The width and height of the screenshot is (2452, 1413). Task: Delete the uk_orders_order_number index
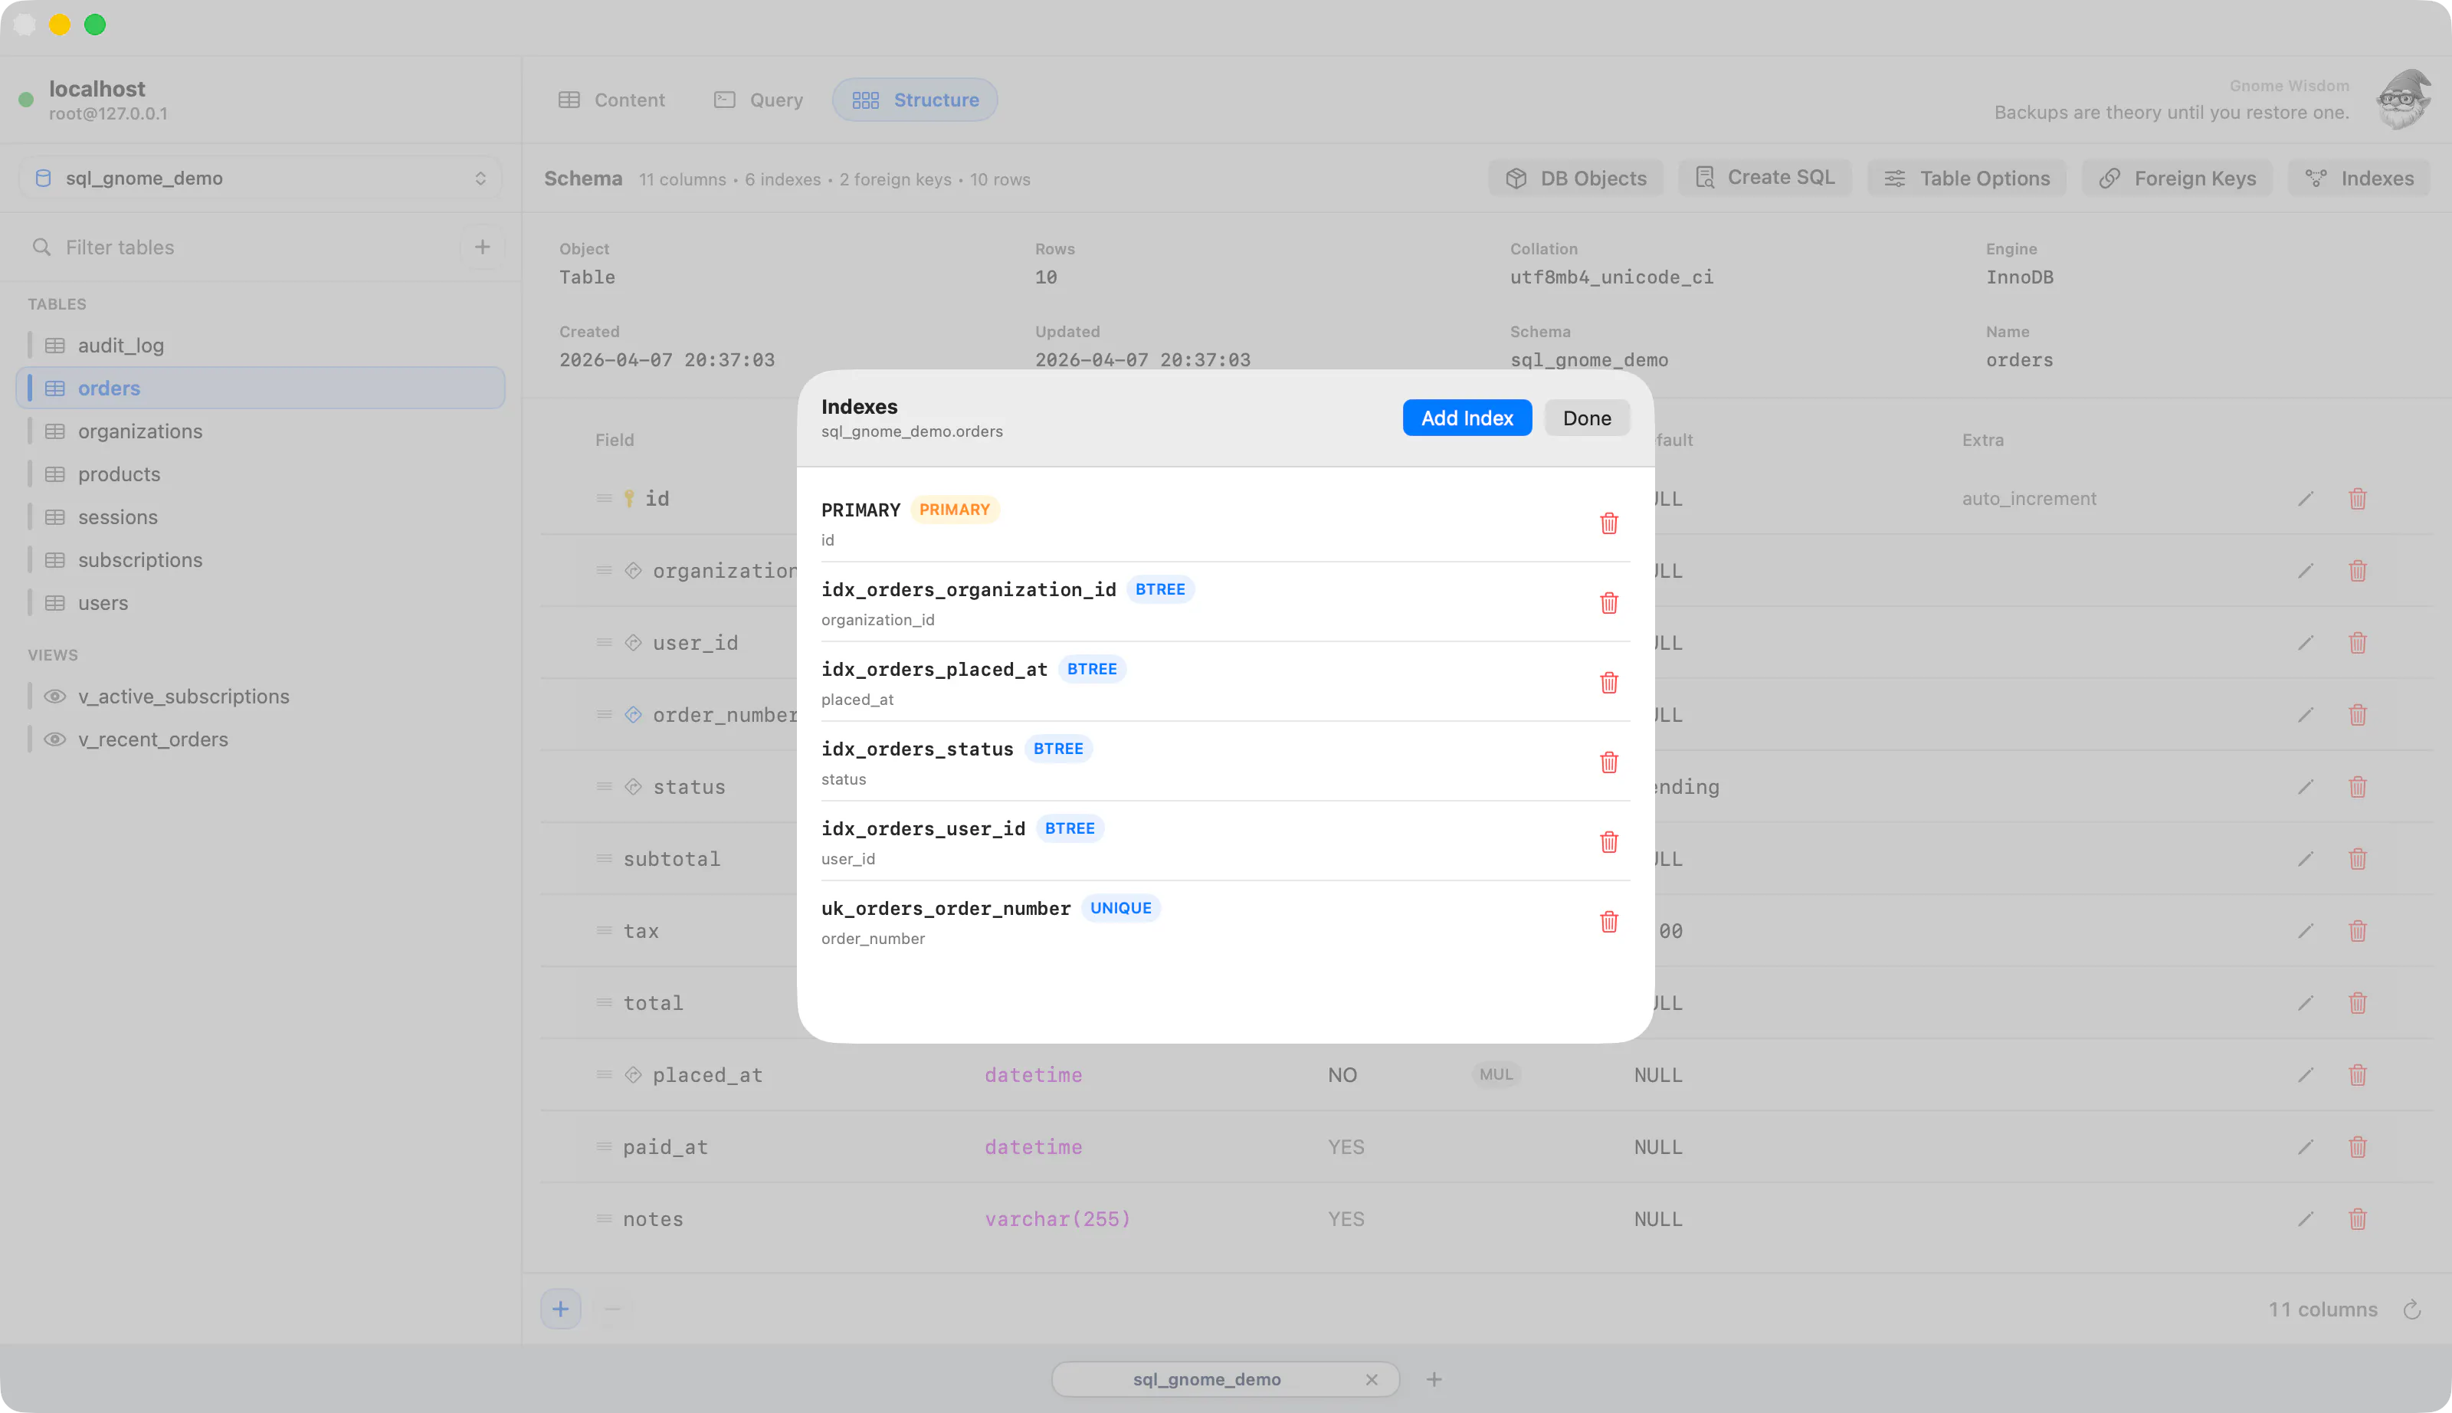point(1609,921)
